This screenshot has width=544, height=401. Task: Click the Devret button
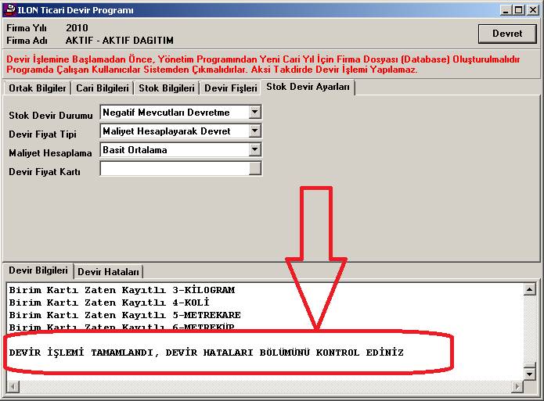(507, 34)
